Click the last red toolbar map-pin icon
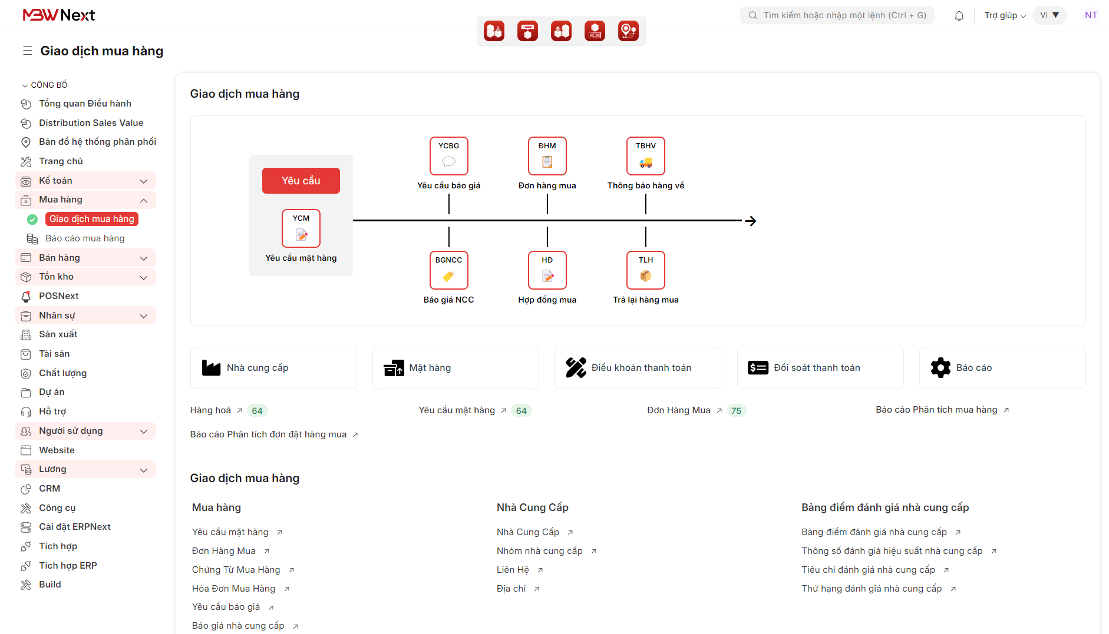The width and height of the screenshot is (1109, 634). [628, 31]
